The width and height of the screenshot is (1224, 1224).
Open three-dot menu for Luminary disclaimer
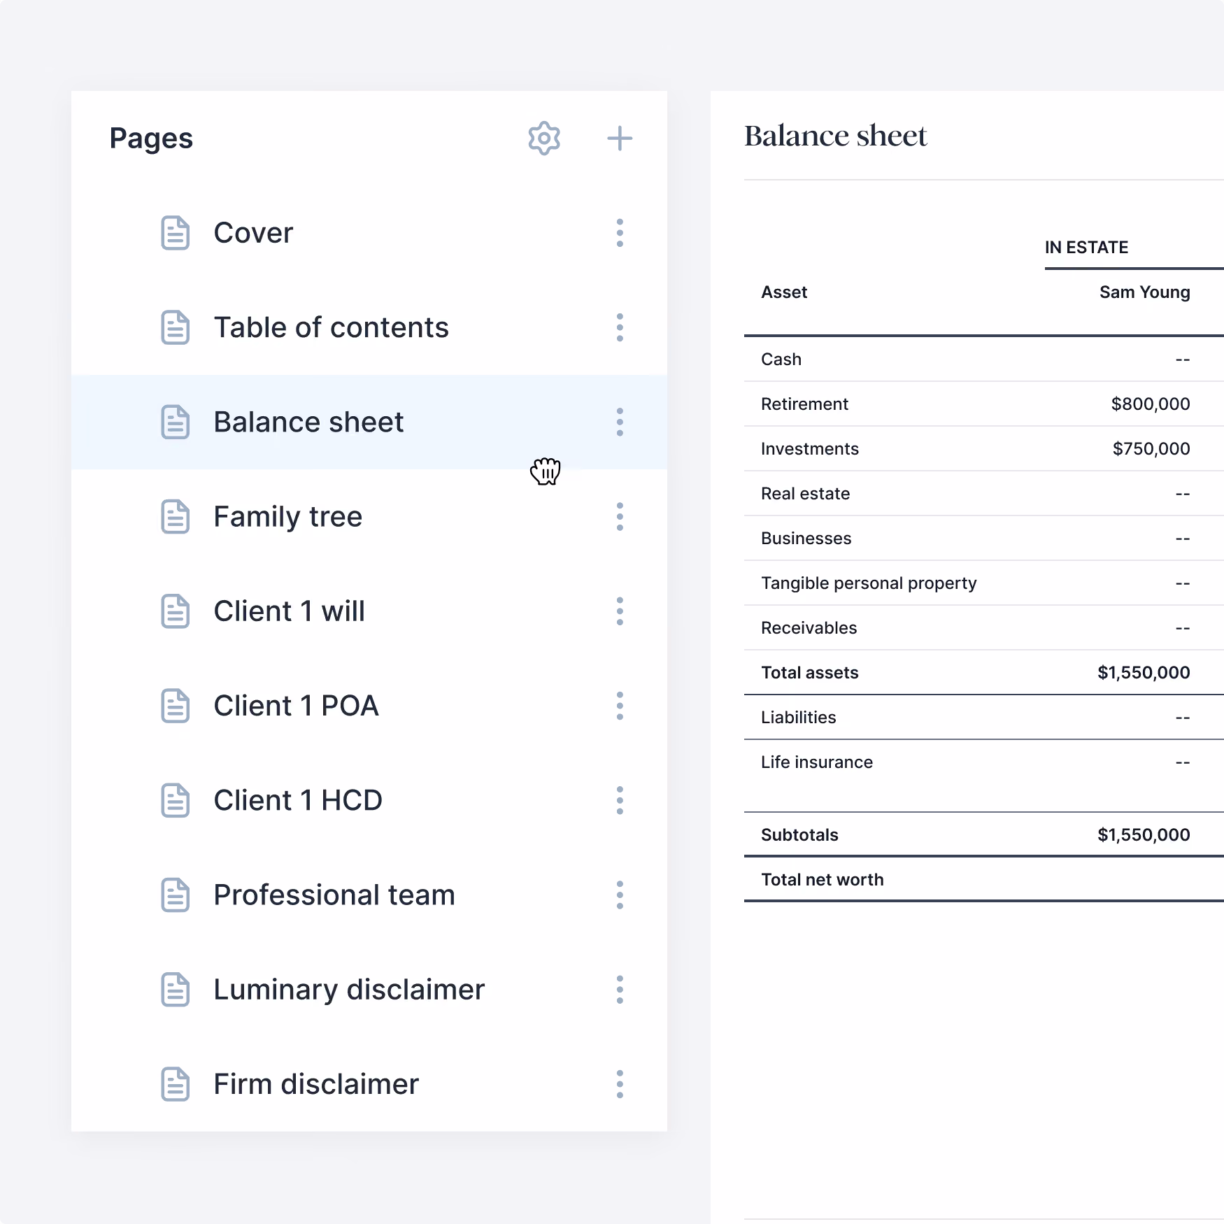(x=620, y=990)
